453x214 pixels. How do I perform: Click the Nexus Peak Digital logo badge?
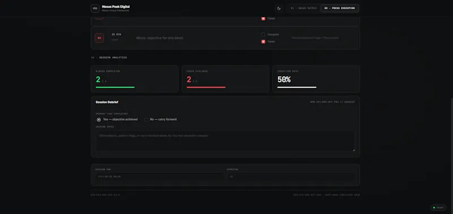click(95, 8)
